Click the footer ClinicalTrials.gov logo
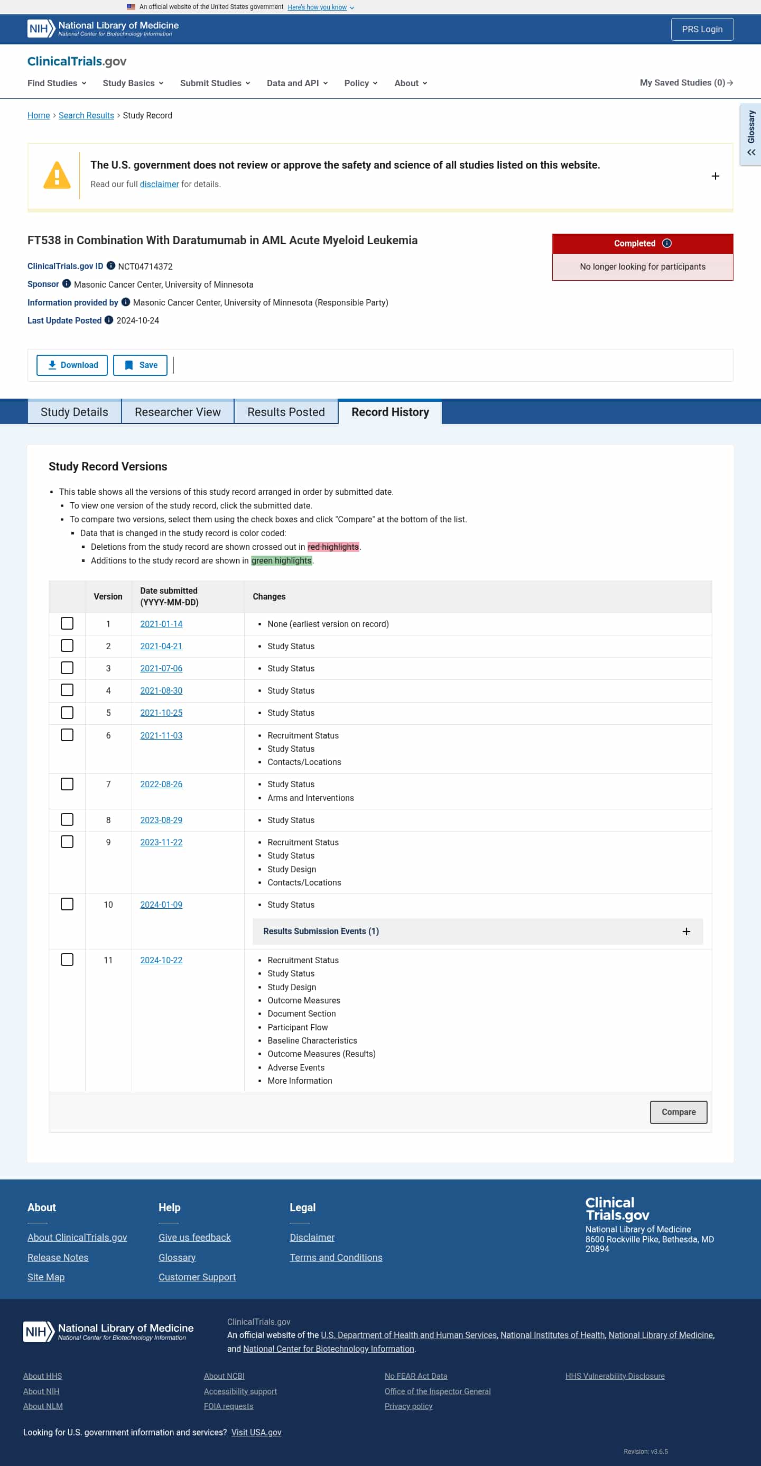761x1466 pixels. (x=617, y=1209)
